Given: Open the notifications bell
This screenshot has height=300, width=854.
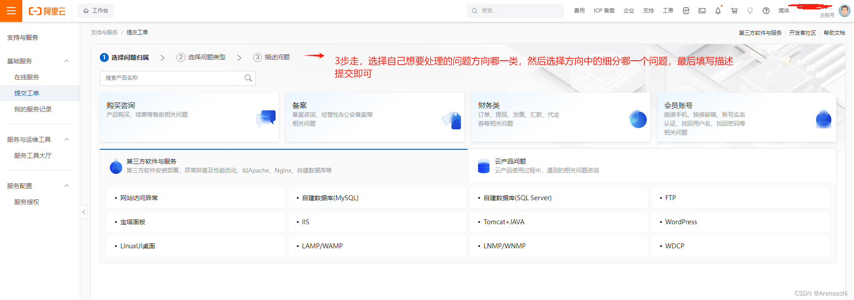Looking at the screenshot, I should click(718, 11).
